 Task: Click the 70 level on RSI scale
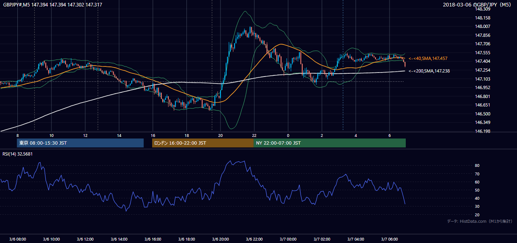pyautogui.click(x=477, y=174)
